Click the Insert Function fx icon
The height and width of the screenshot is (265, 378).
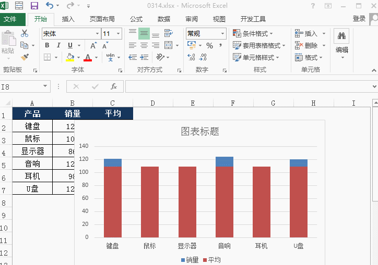(113, 86)
